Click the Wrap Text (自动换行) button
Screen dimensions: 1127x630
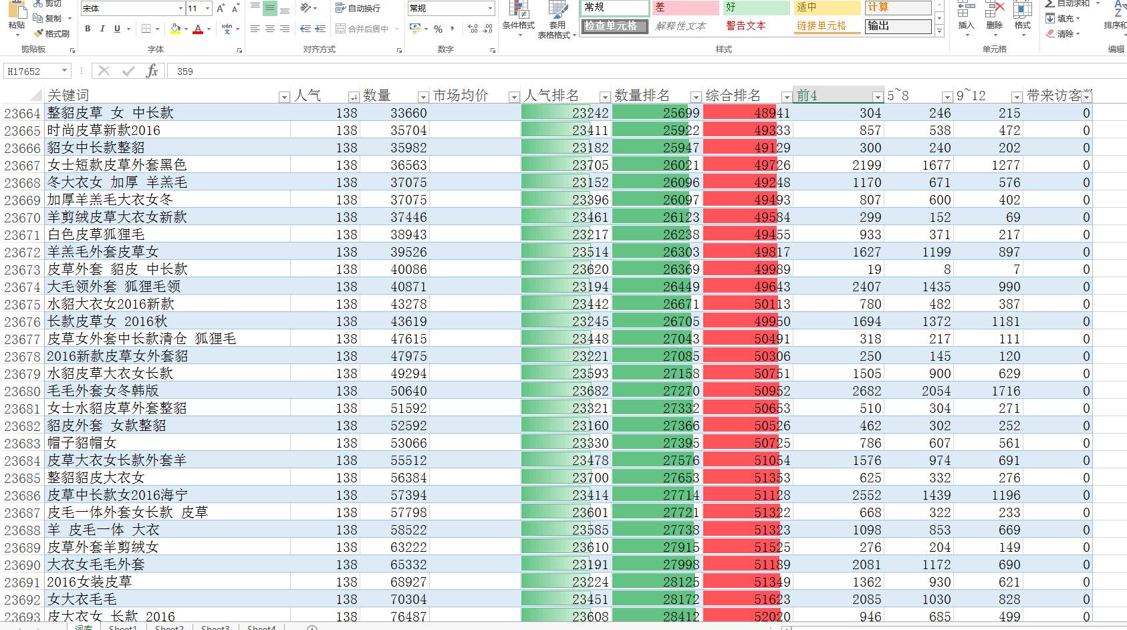point(358,8)
